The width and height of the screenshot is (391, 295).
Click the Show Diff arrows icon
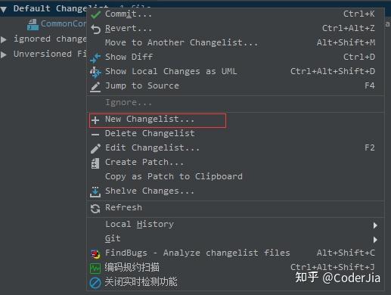(95, 57)
